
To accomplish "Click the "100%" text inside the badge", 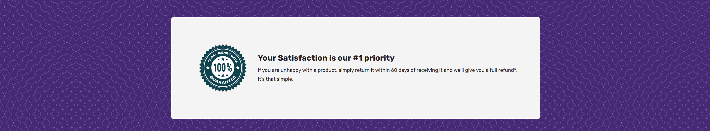I will 223,68.
